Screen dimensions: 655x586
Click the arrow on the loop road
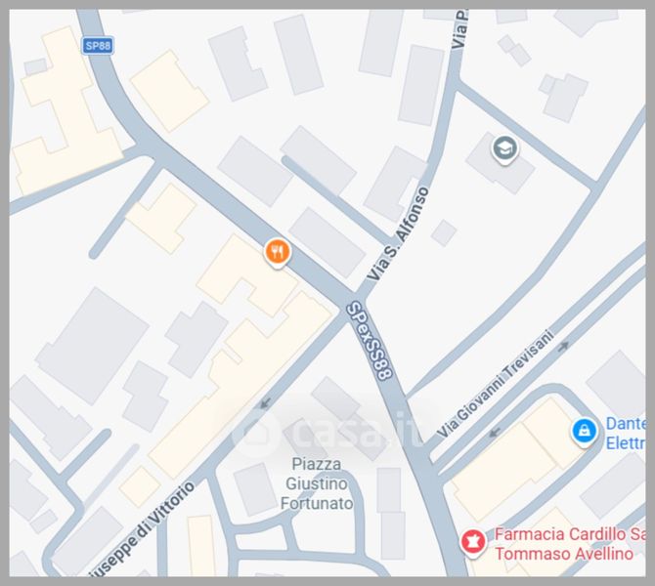pos(495,433)
